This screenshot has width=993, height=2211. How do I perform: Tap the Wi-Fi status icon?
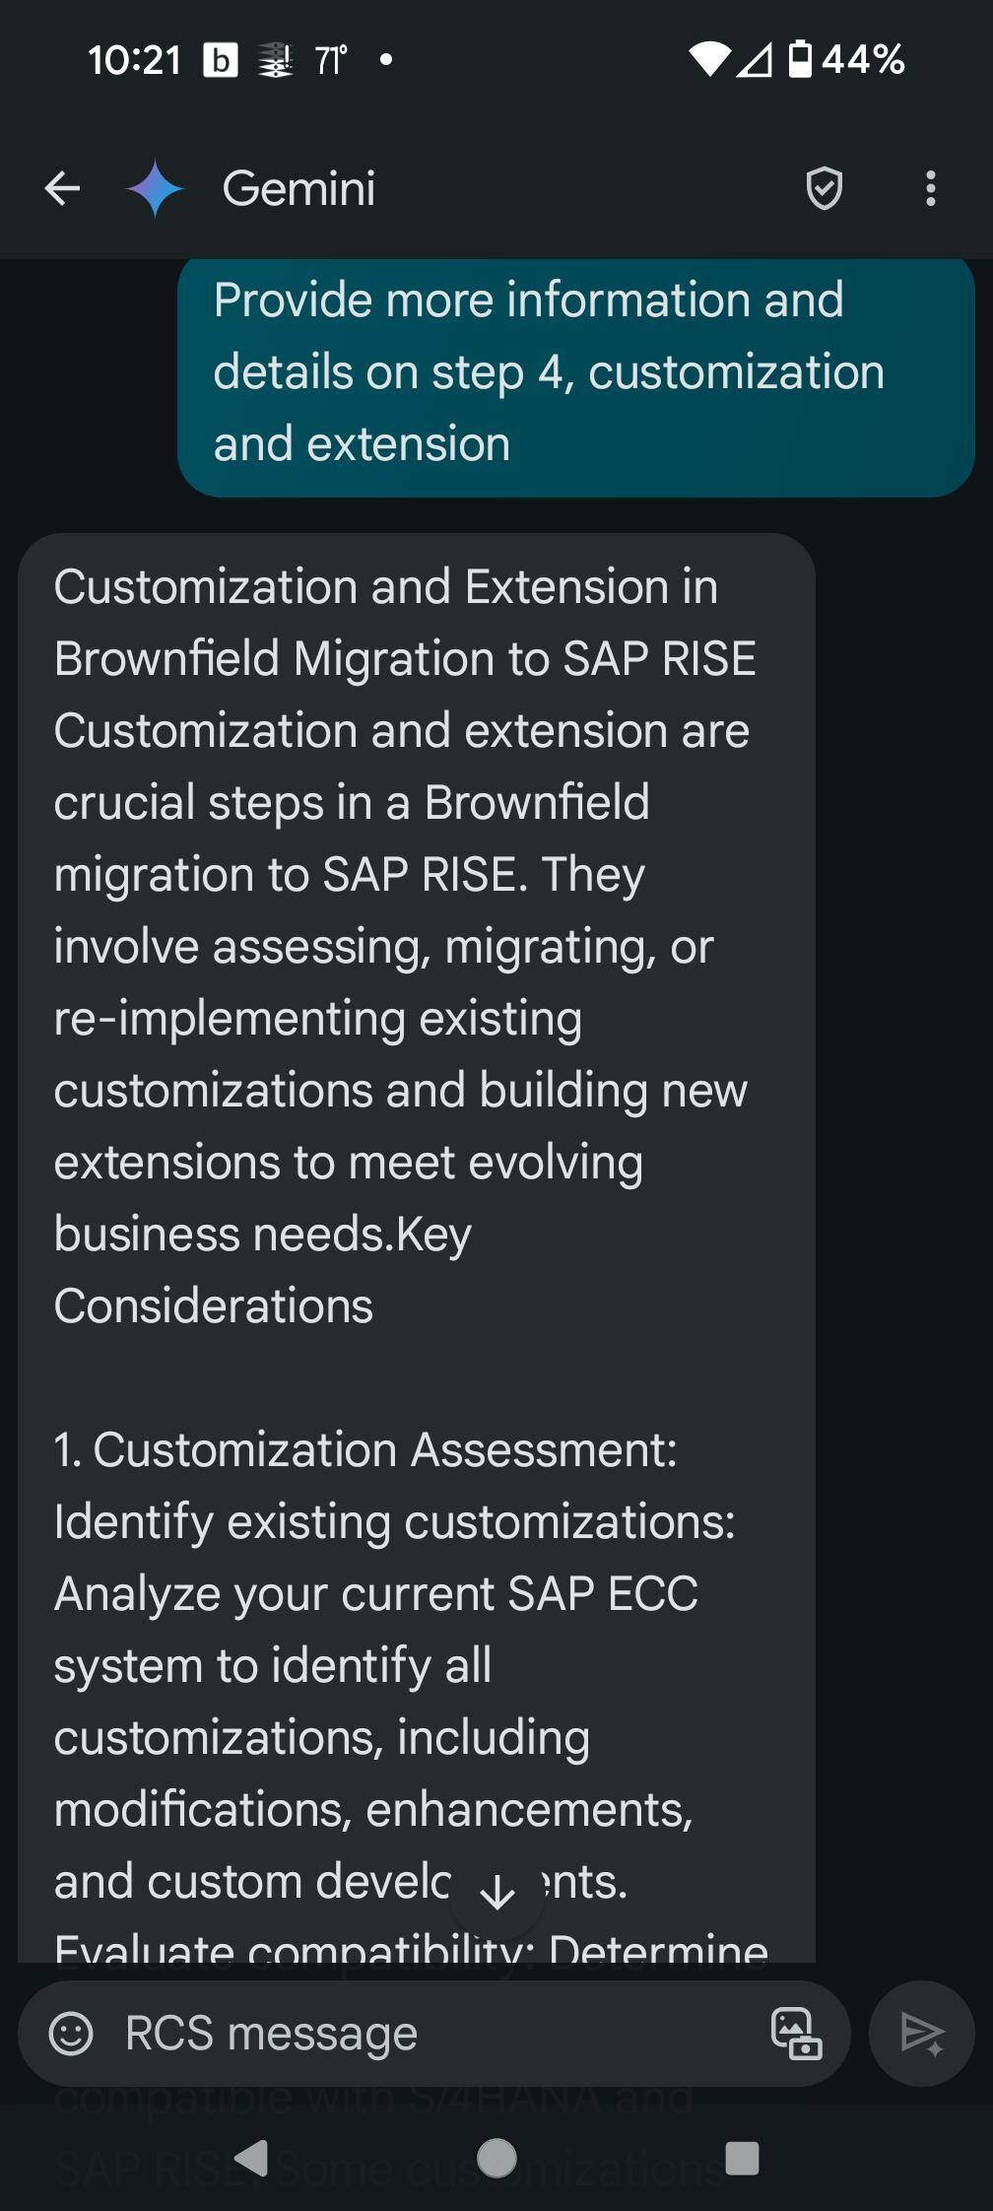point(708,59)
